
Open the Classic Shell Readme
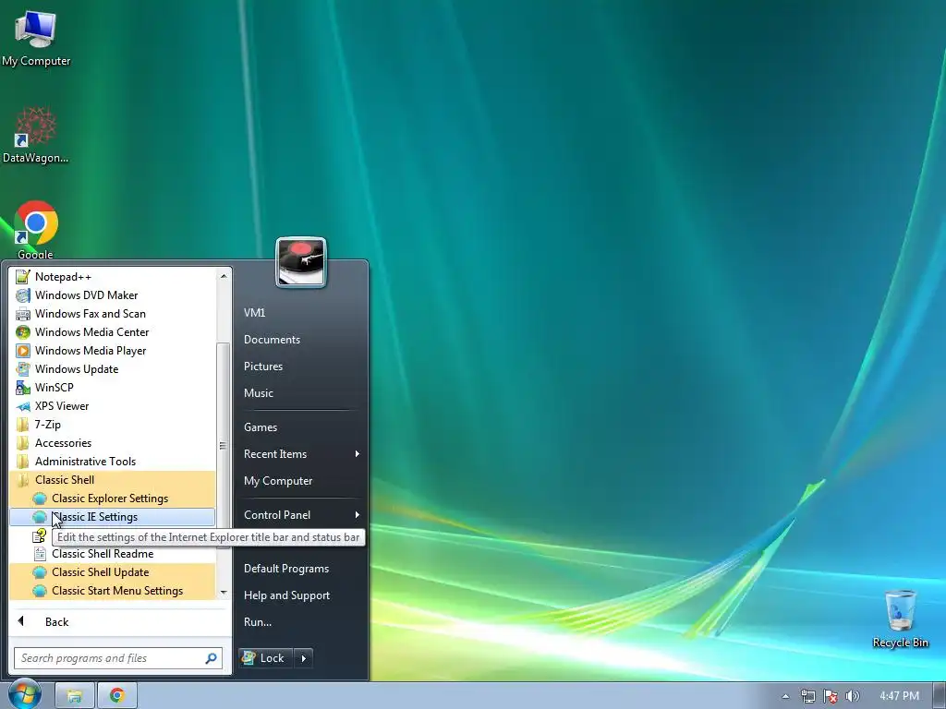pos(112,554)
